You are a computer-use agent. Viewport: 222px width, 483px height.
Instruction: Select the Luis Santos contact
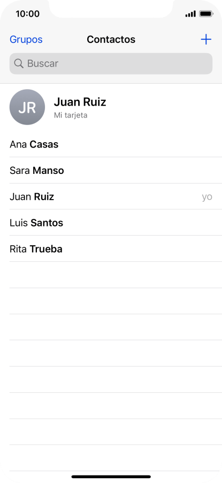(111, 223)
